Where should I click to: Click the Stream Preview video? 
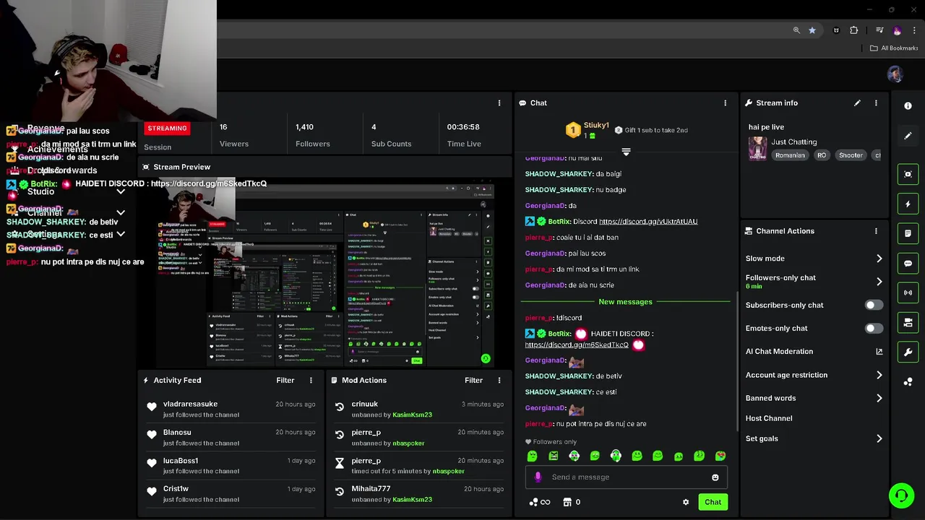tap(324, 272)
